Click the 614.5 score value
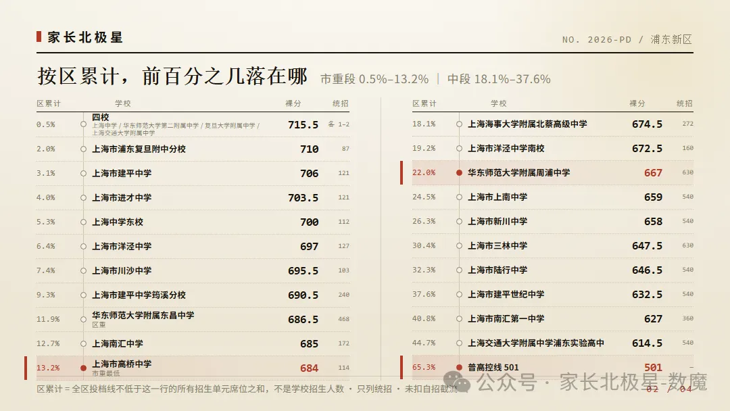 click(x=647, y=343)
